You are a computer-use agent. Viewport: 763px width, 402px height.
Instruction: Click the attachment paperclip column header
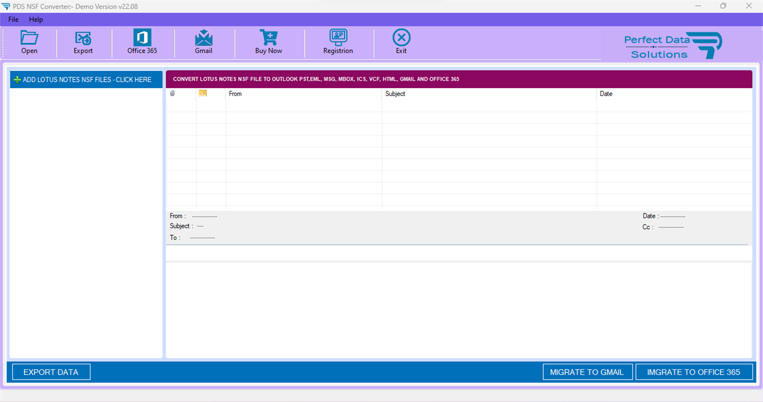(173, 93)
